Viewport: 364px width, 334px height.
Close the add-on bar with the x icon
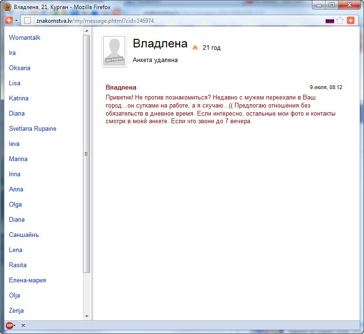pos(23,325)
